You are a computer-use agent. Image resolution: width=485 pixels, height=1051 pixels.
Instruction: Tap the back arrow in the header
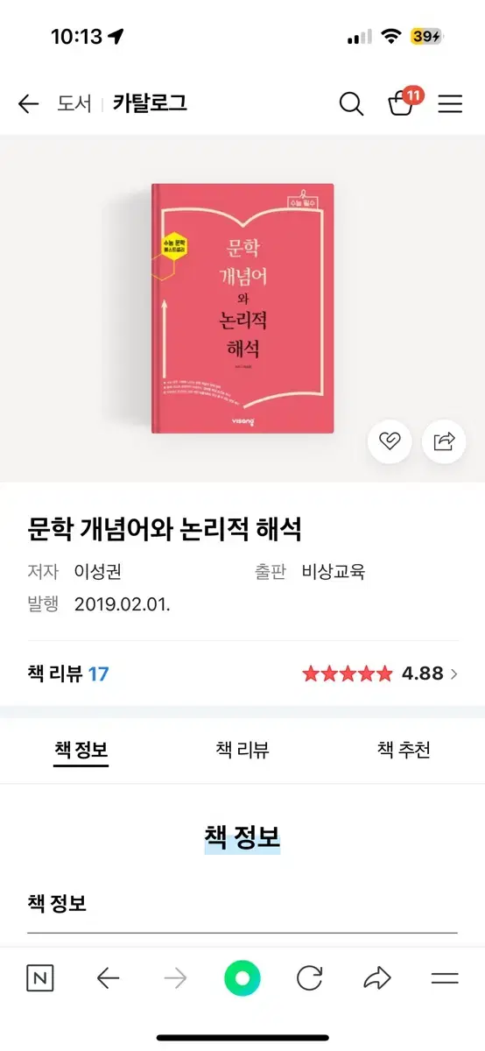click(x=29, y=104)
